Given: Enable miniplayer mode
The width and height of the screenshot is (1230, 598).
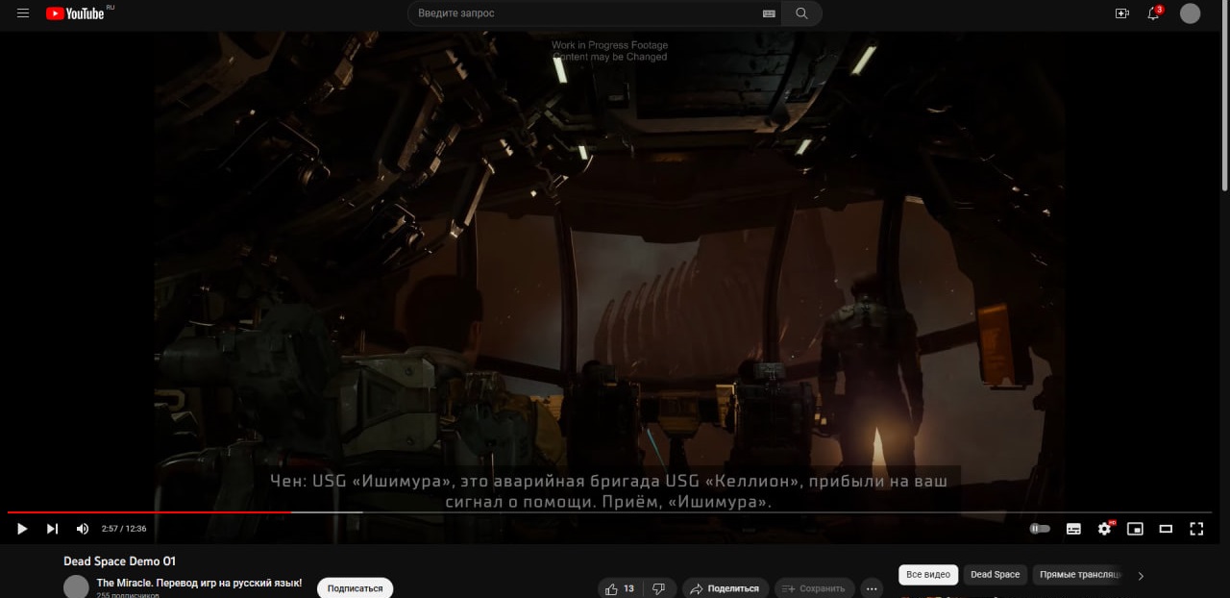Looking at the screenshot, I should [x=1135, y=529].
